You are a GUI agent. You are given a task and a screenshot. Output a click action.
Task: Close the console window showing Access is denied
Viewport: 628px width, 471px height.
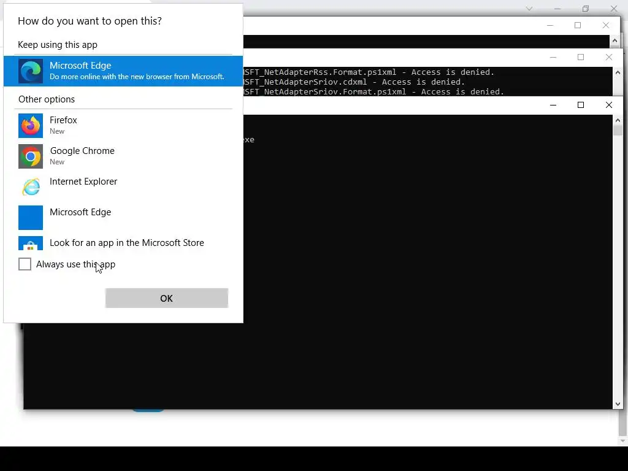(609, 57)
